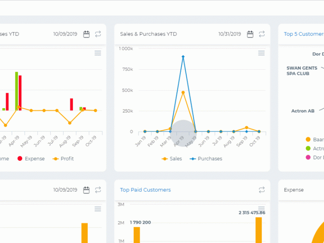
Task: Click the bar labeled 1 790 200
Action: (x=137, y=235)
